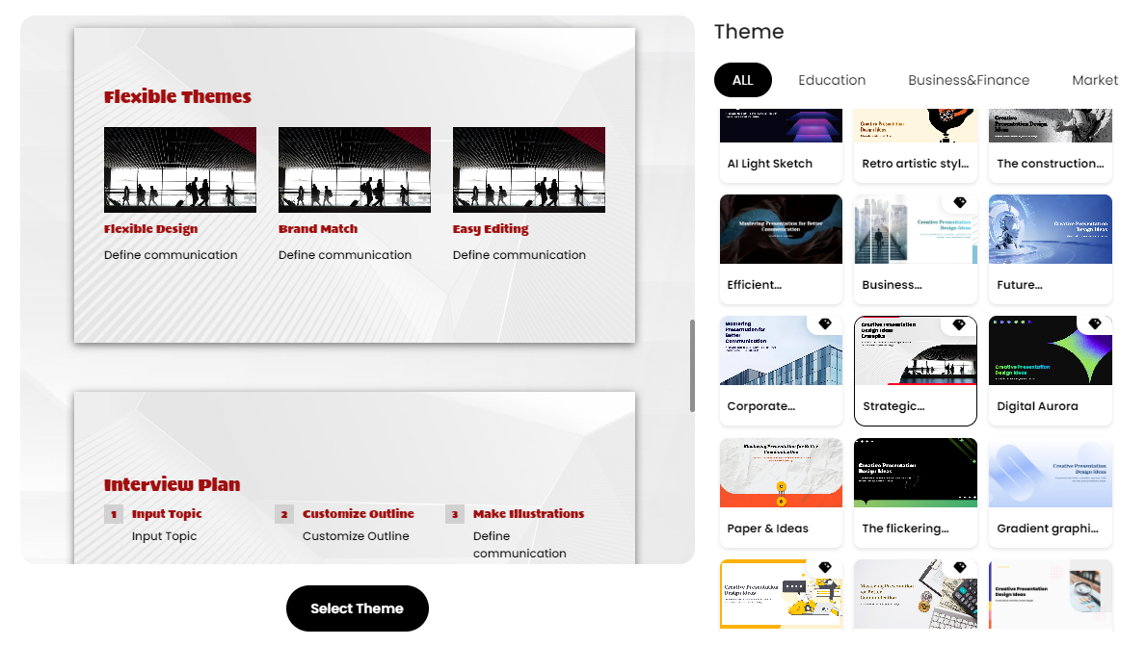Screen dimensions: 1146x646
Task: Click step number 1 badge
Action: (114, 515)
